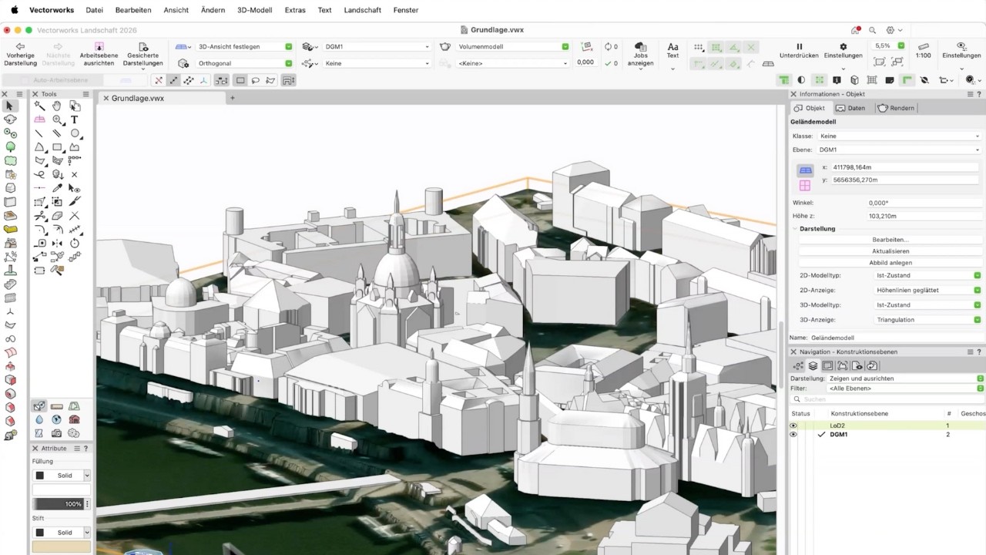The image size is (986, 555).
Task: Click the x coordinate field 411798,164m
Action: pos(905,167)
